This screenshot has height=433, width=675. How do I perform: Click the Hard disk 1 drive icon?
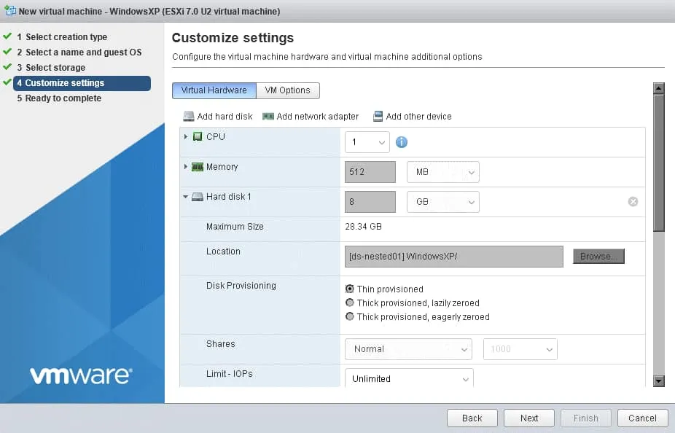(x=198, y=197)
